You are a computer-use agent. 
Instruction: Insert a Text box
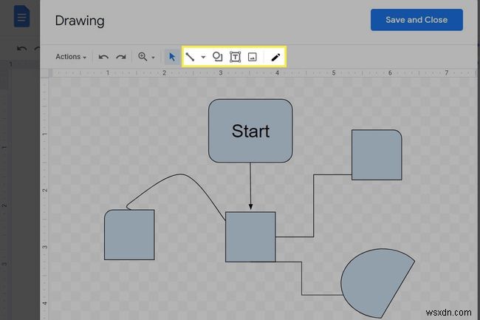pos(236,57)
